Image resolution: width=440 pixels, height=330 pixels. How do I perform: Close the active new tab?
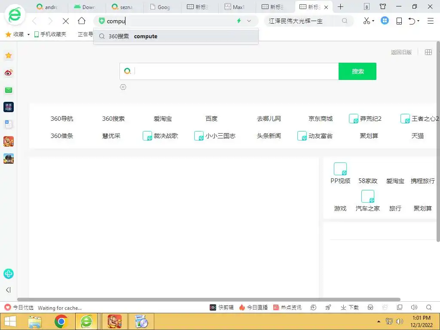[x=326, y=7]
